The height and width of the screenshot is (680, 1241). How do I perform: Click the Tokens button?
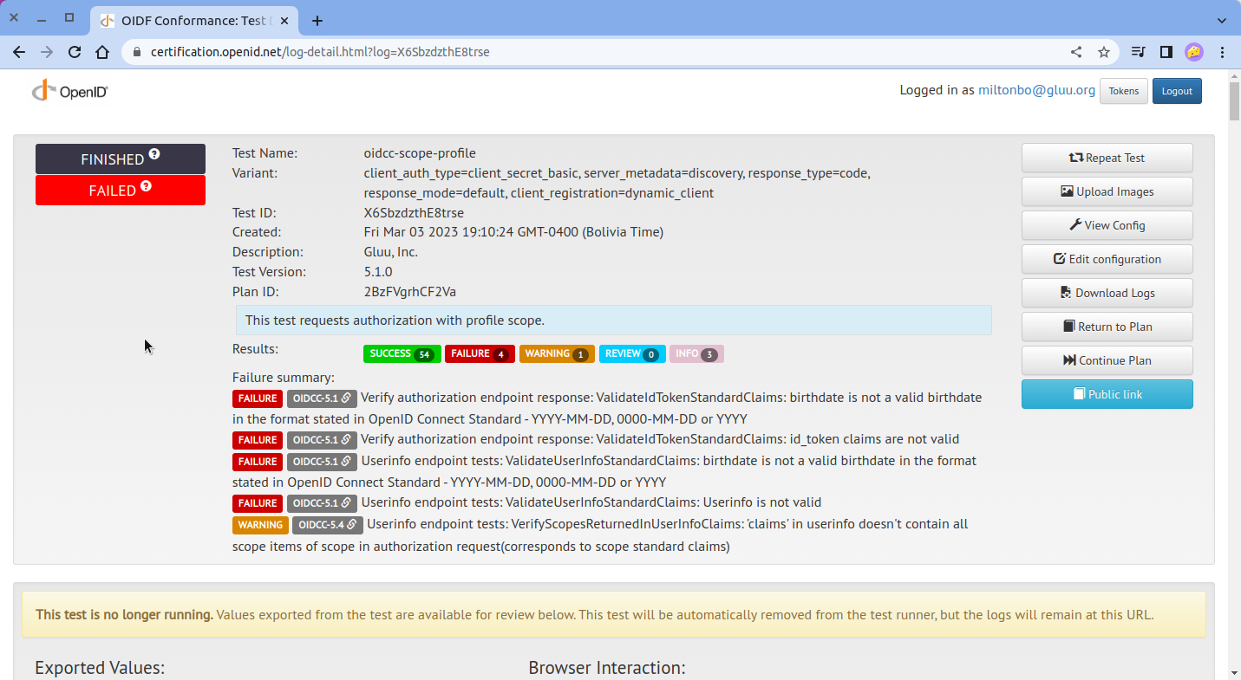(1124, 91)
